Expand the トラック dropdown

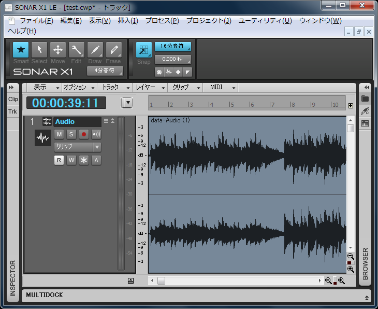pyautogui.click(x=115, y=88)
